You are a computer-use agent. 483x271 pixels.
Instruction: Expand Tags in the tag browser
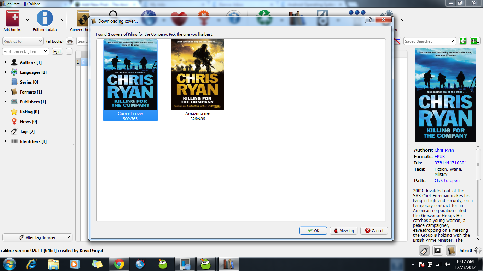click(5, 131)
